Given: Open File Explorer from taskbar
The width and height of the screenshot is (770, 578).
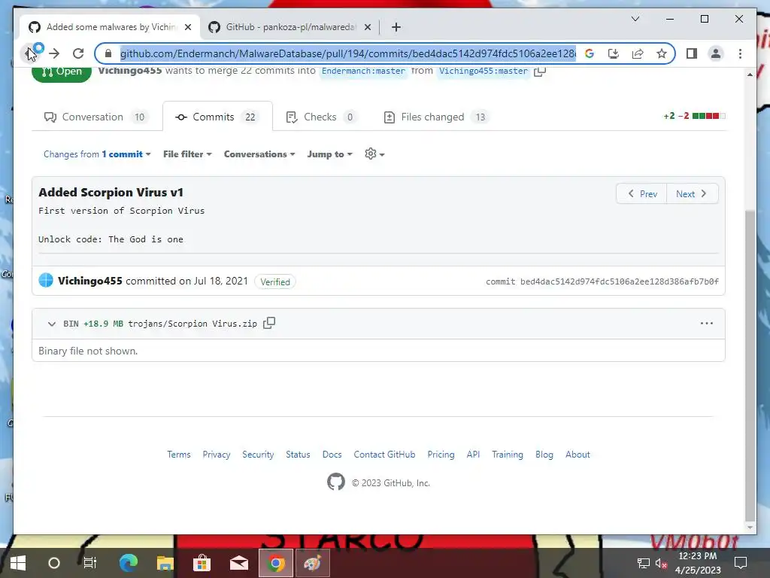Looking at the screenshot, I should [165, 563].
